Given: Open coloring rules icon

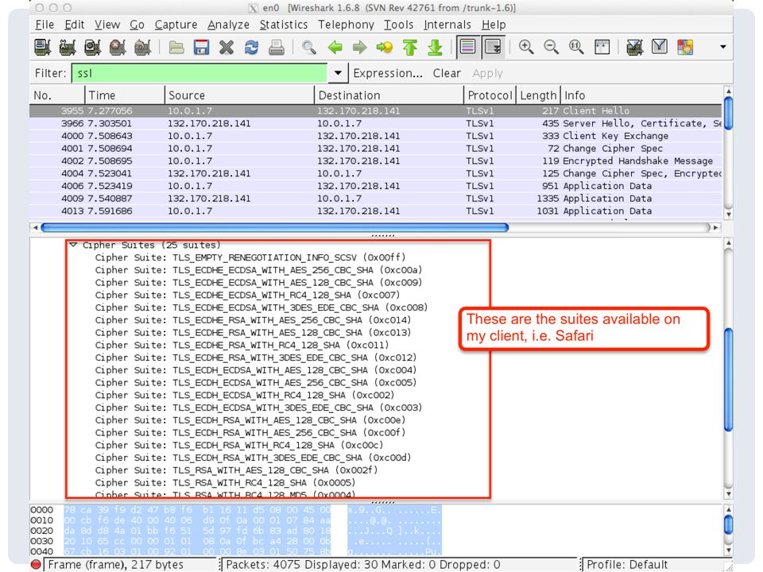Looking at the screenshot, I should pos(684,47).
